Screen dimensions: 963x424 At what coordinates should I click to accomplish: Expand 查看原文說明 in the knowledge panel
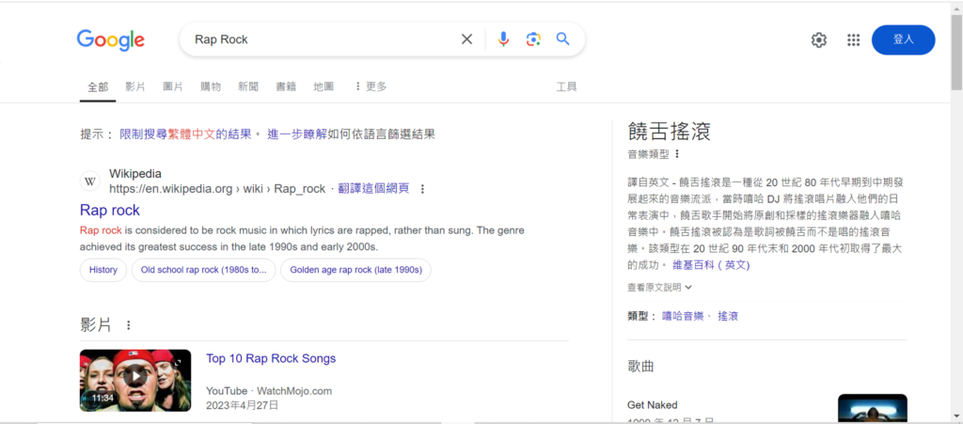(x=659, y=288)
